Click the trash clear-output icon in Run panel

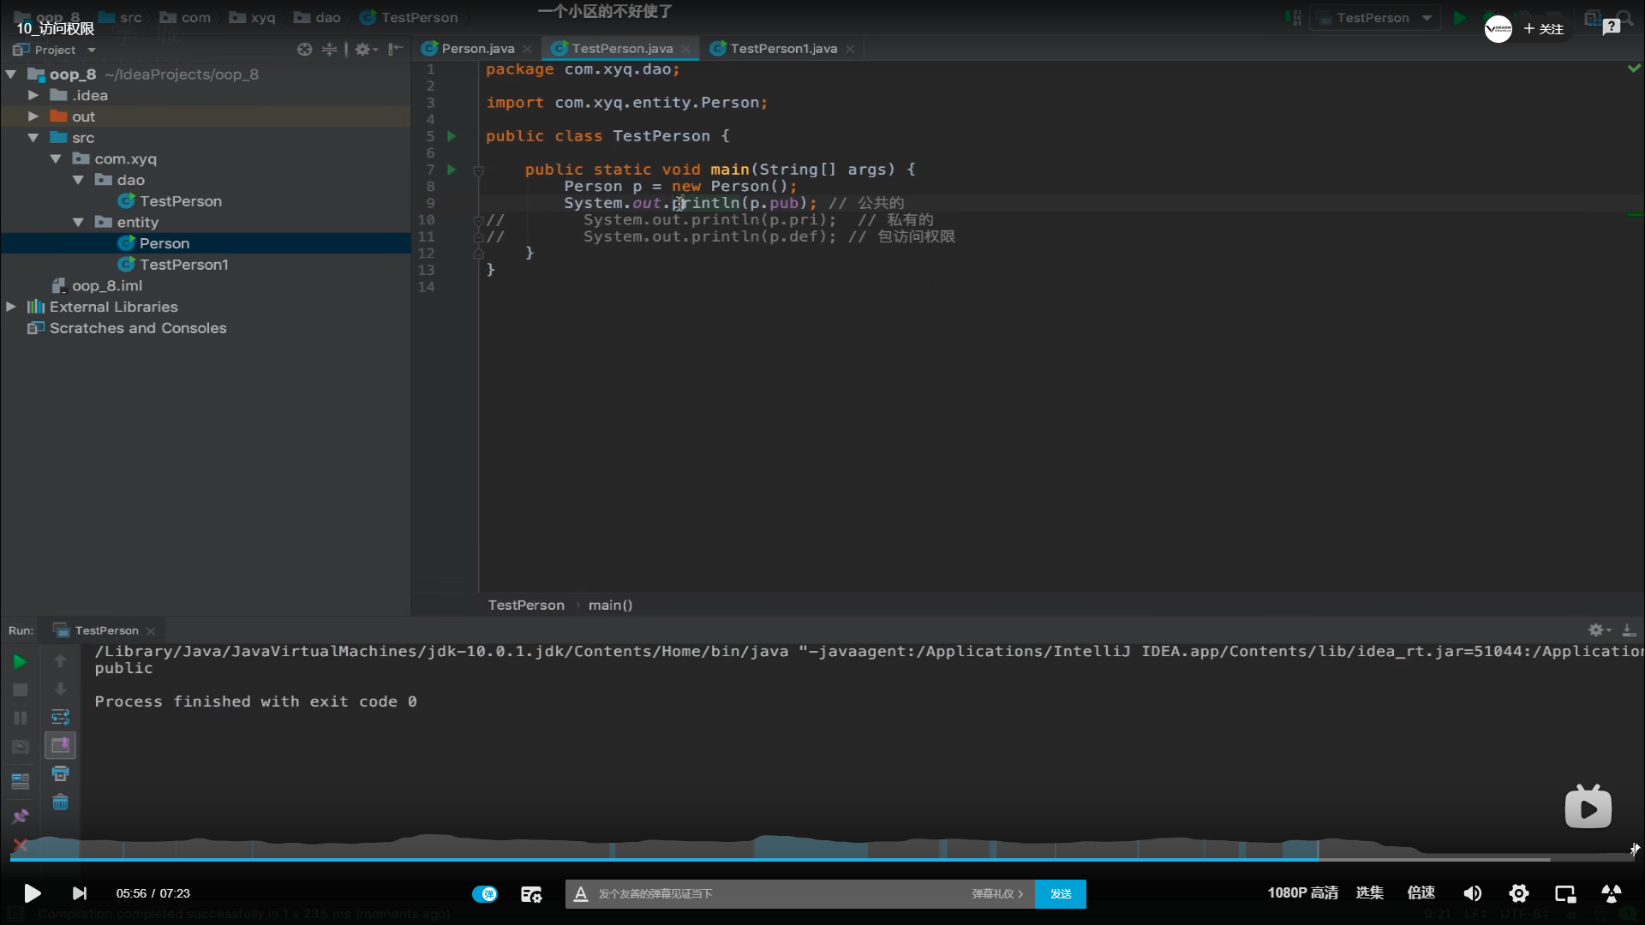(x=60, y=803)
